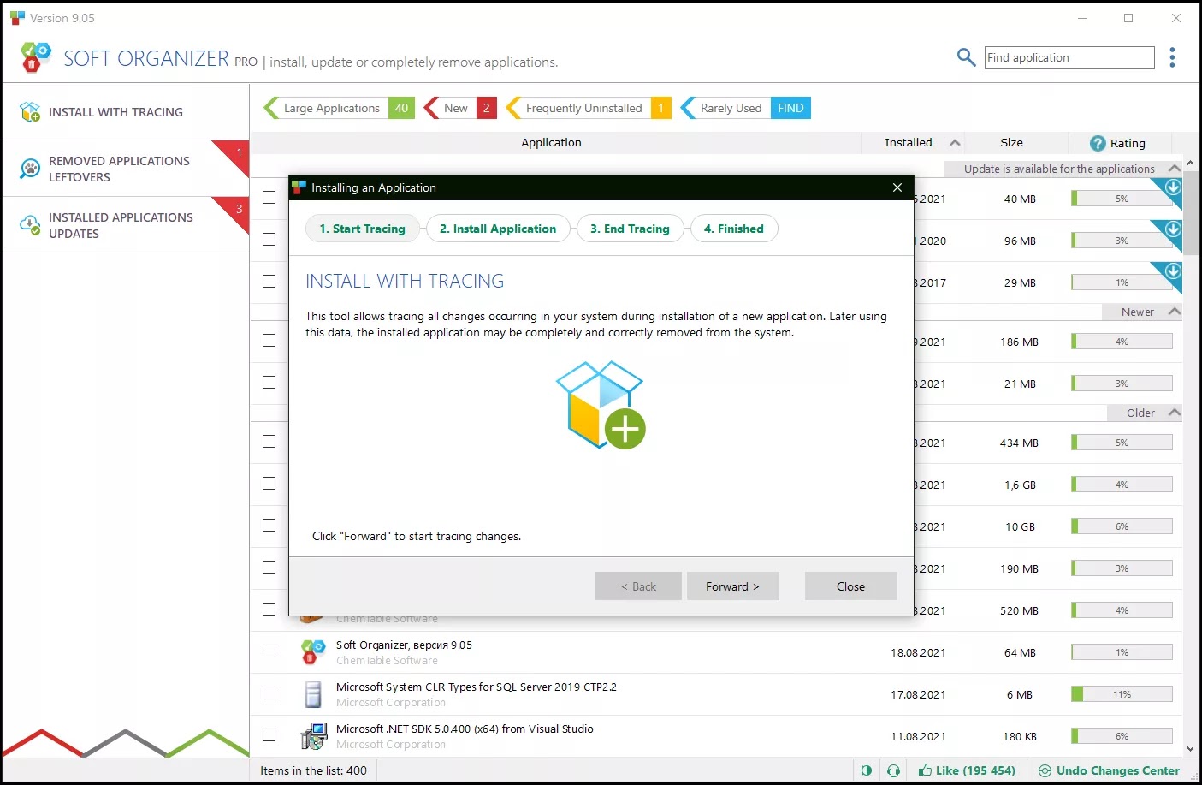
Task: Collapse the Update is available group
Action: click(x=1175, y=169)
